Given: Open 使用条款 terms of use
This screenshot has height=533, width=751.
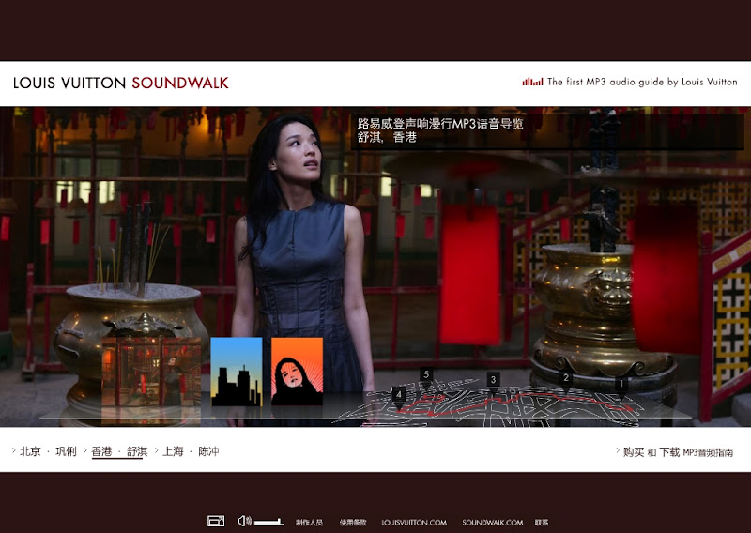Looking at the screenshot, I should pos(352,523).
